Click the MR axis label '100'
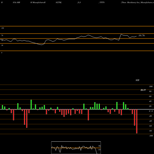Image resolution: width=154 pixels, height=154 pixels. click(151, 87)
